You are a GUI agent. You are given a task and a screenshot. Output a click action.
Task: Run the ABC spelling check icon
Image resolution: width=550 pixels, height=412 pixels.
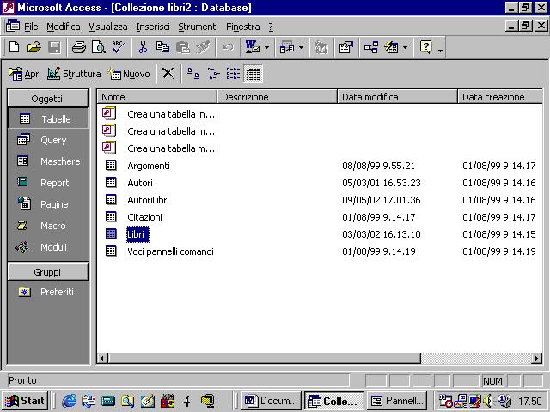point(119,47)
